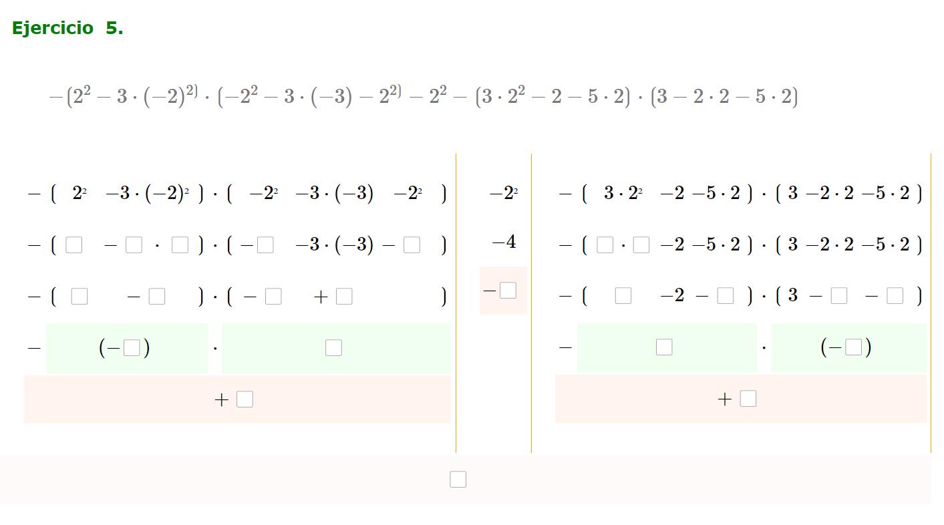Select second box of the product replacing 3·2² on right
944x525 pixels.
point(641,245)
